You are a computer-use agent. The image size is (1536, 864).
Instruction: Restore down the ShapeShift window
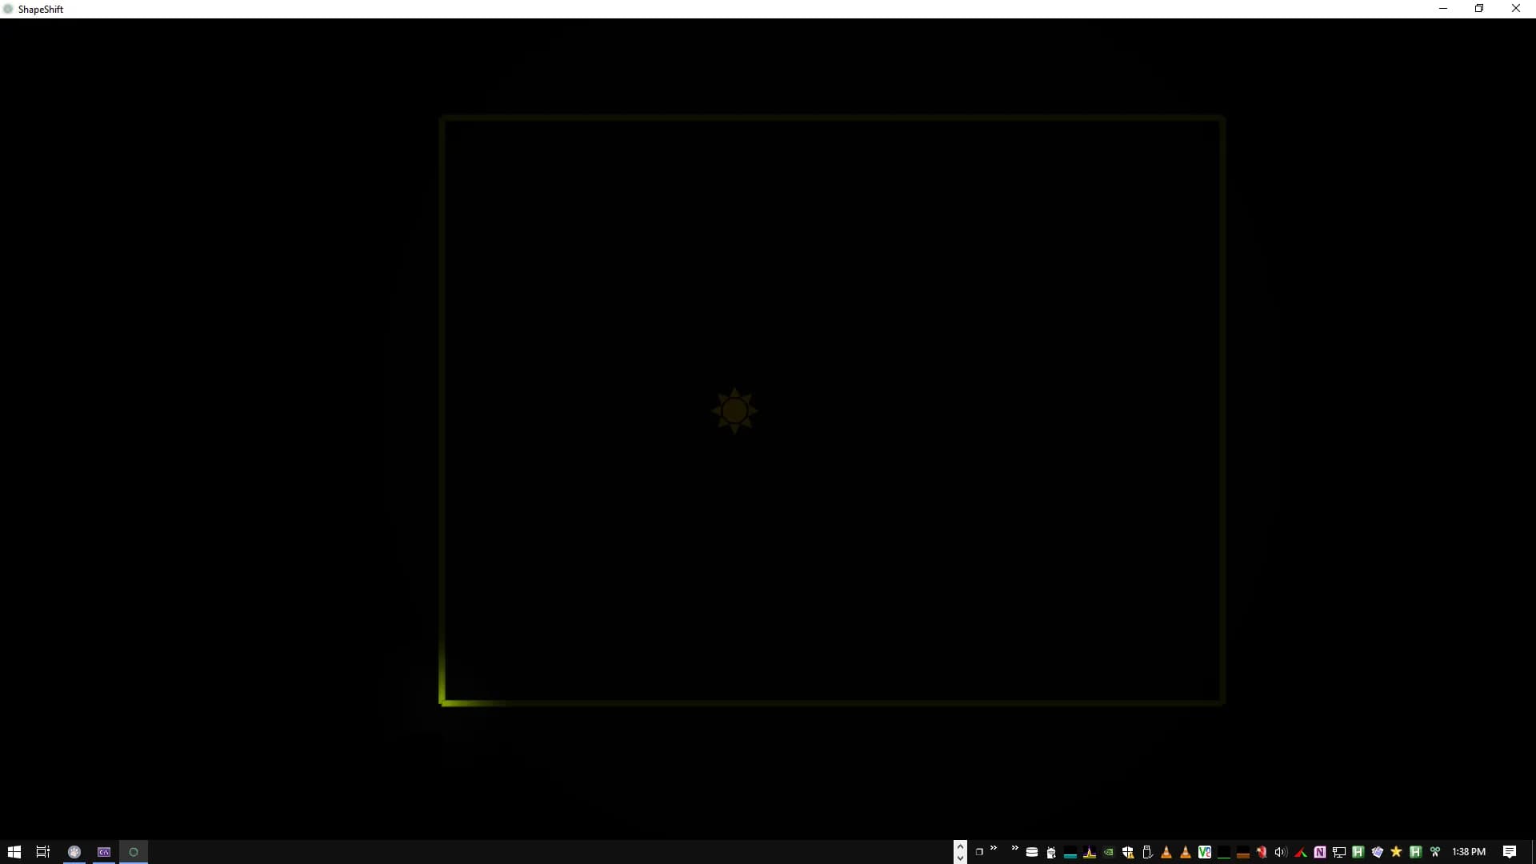[1479, 9]
